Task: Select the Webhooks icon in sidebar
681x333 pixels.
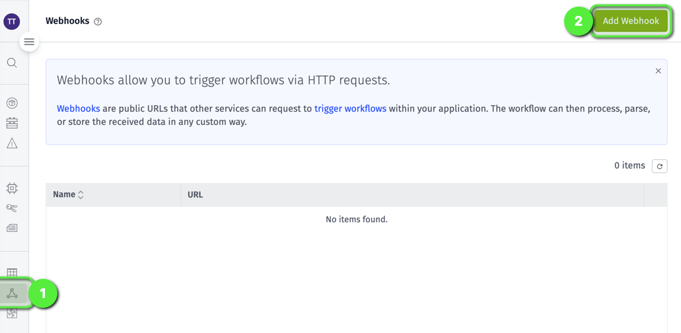Action: coord(12,293)
